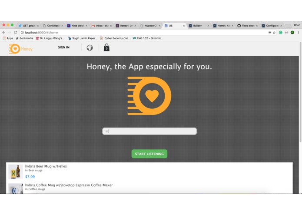Click the green Grammarly extension icon
Screen dimensions: 302x215
tap(281, 32)
